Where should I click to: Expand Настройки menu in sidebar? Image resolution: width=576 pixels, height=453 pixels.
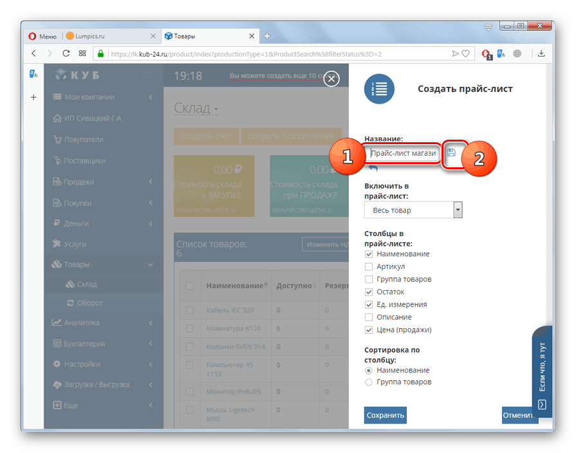[x=104, y=364]
